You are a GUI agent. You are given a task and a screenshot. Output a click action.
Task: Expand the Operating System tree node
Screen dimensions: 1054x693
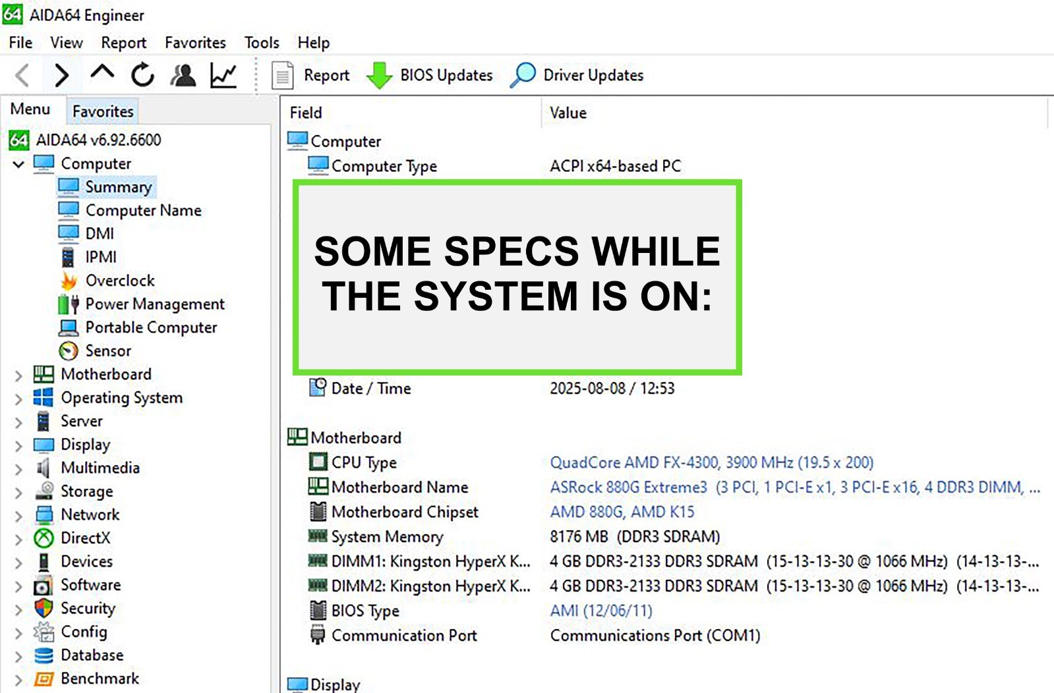click(18, 399)
